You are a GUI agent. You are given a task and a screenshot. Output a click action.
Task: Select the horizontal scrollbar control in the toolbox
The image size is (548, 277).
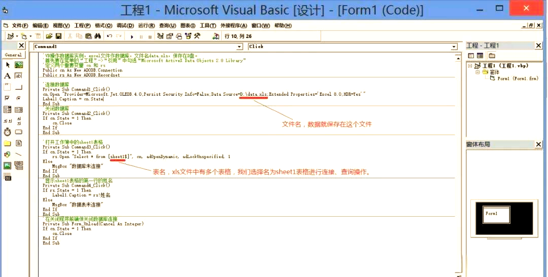tap(7, 121)
